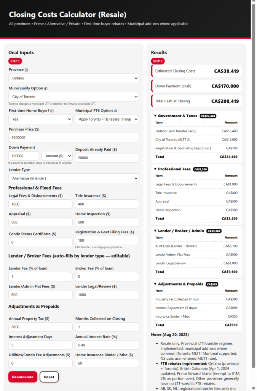Open the Lender Type dropdown
The height and width of the screenshot is (391, 257).
coord(73,178)
